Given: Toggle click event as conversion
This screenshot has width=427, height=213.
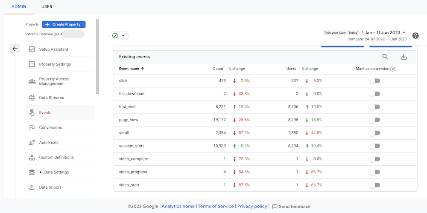Looking at the screenshot, I should tap(374, 81).
